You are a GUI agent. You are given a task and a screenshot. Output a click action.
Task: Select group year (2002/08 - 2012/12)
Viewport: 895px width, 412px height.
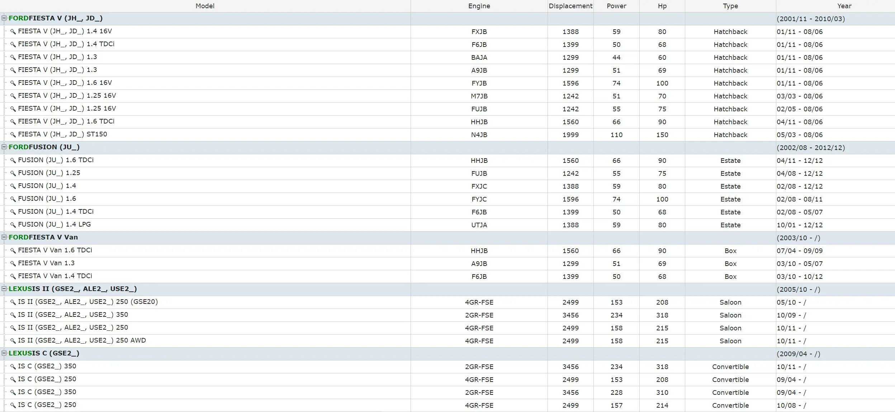tap(811, 148)
